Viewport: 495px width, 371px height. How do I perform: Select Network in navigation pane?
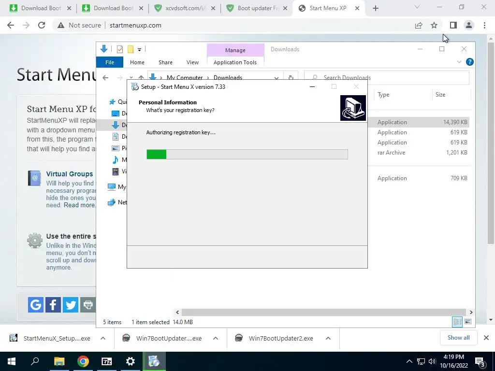coord(117,202)
